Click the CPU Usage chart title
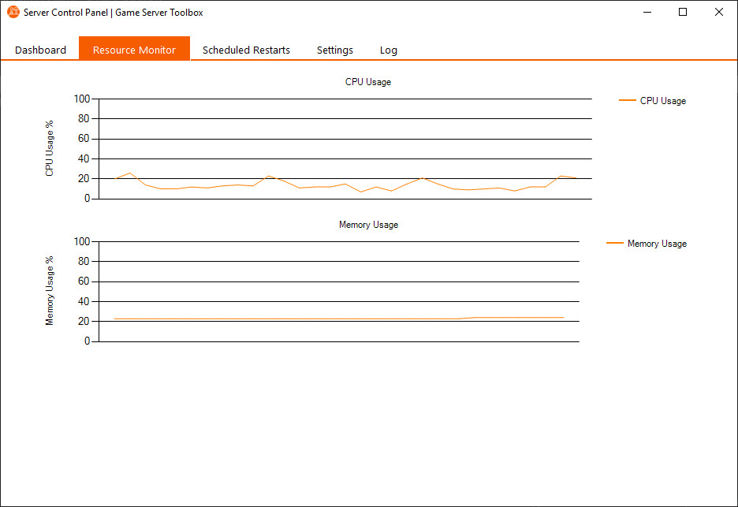Viewport: 738px width, 507px height. (367, 82)
